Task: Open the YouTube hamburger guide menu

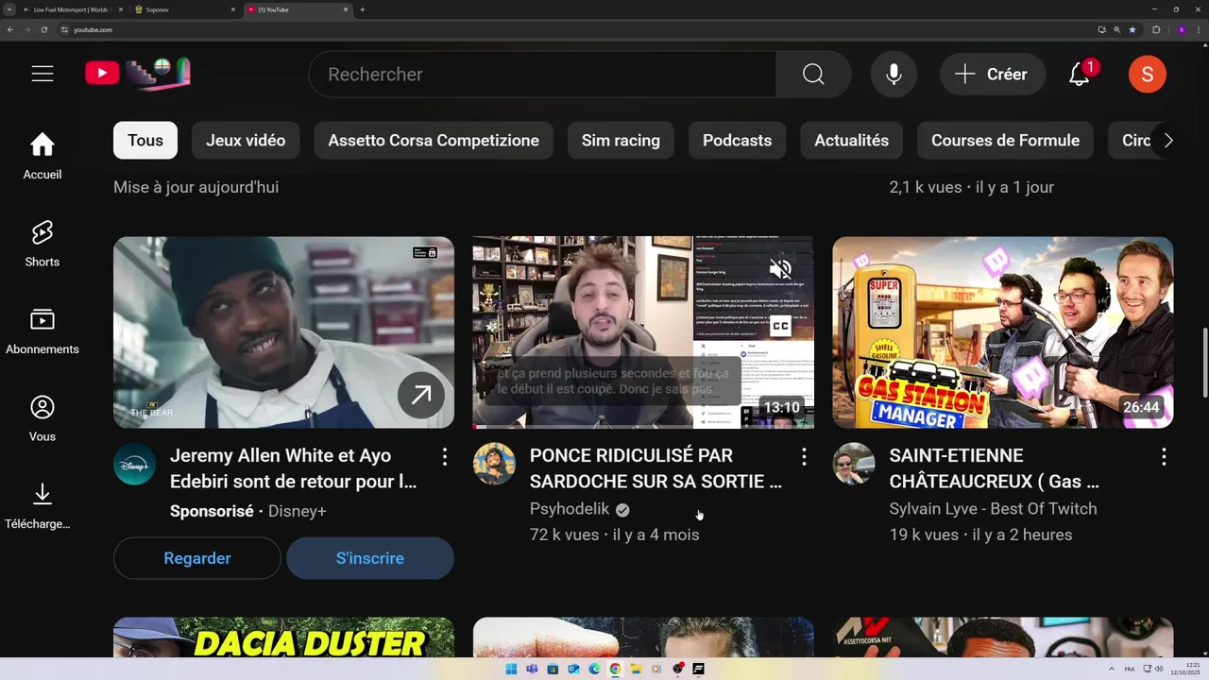Action: pos(43,74)
